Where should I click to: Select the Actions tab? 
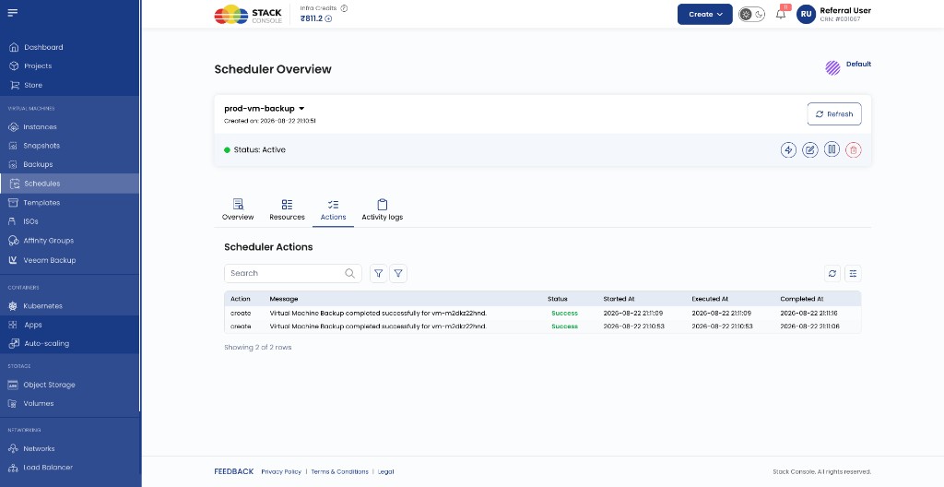tap(333, 210)
